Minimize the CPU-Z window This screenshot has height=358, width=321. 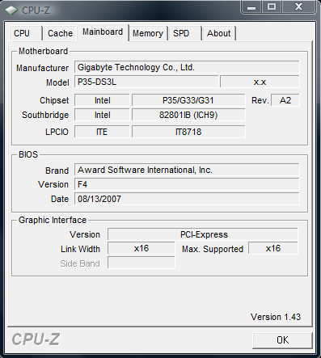251,6
